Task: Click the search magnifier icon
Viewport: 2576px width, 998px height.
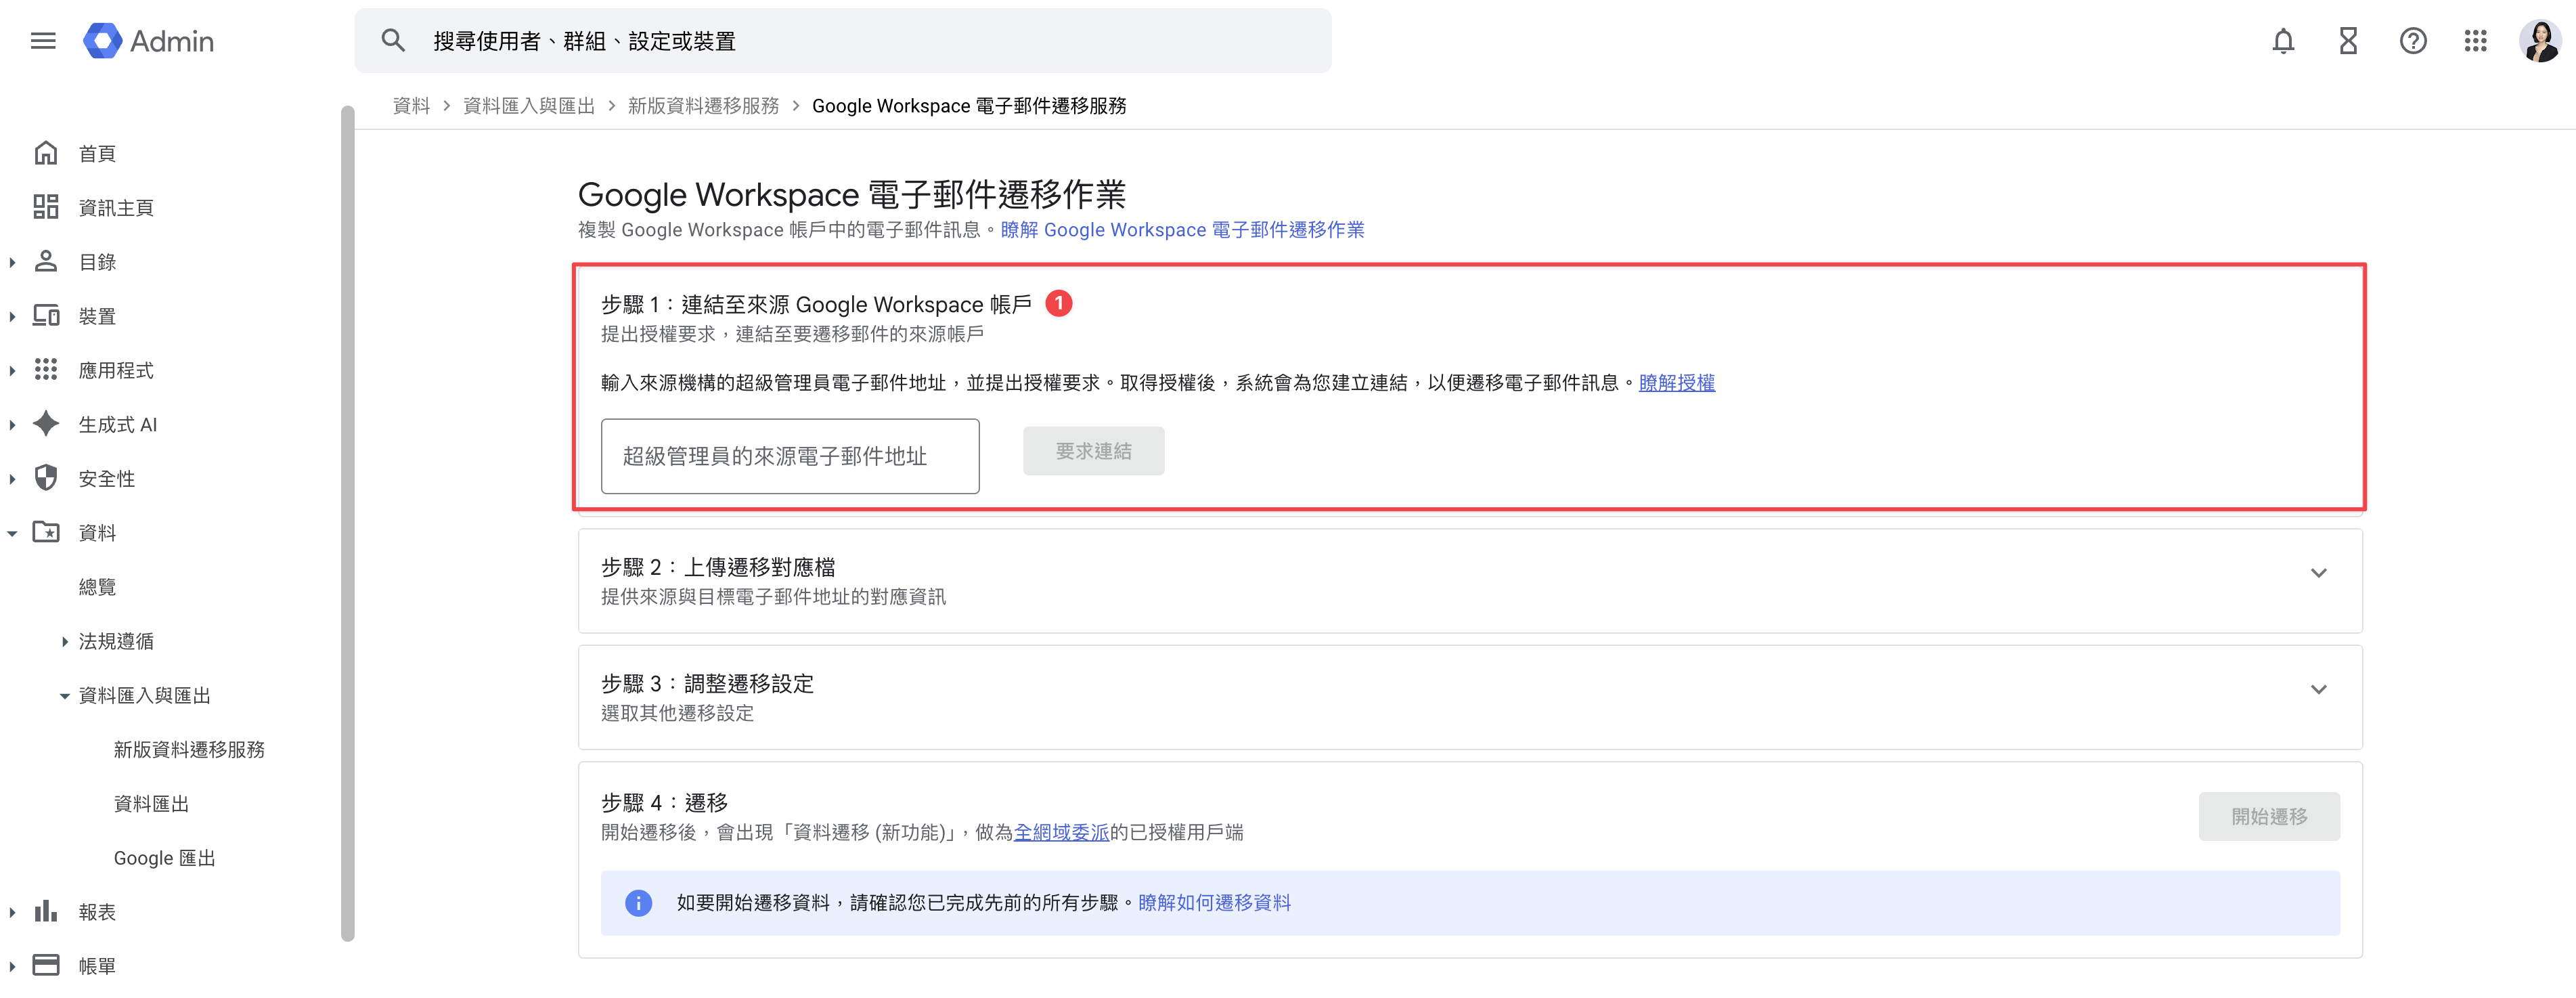Action: point(393,41)
